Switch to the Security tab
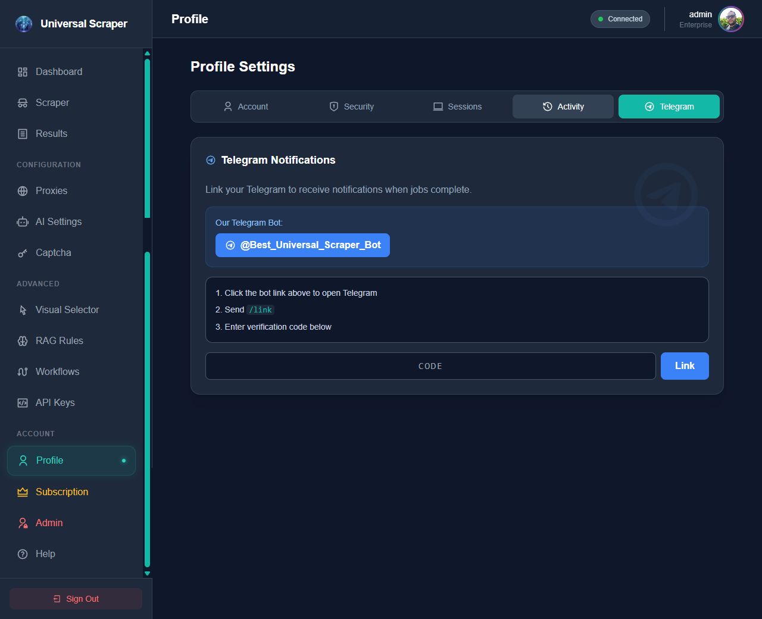The image size is (762, 619). [351, 107]
